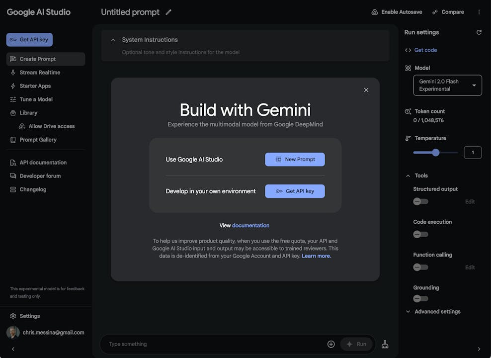Click the plus icon to insert media
491x358 pixels.
[x=331, y=344]
